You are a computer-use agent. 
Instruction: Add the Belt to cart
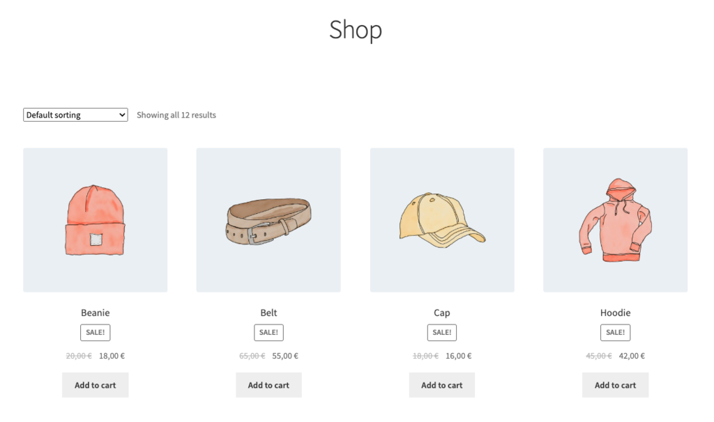268,384
